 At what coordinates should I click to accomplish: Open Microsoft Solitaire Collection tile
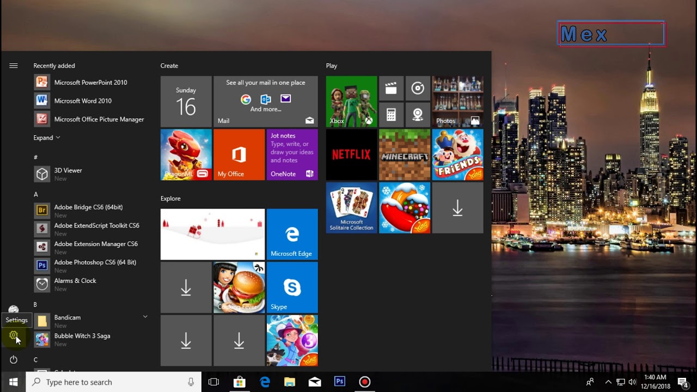(x=351, y=207)
